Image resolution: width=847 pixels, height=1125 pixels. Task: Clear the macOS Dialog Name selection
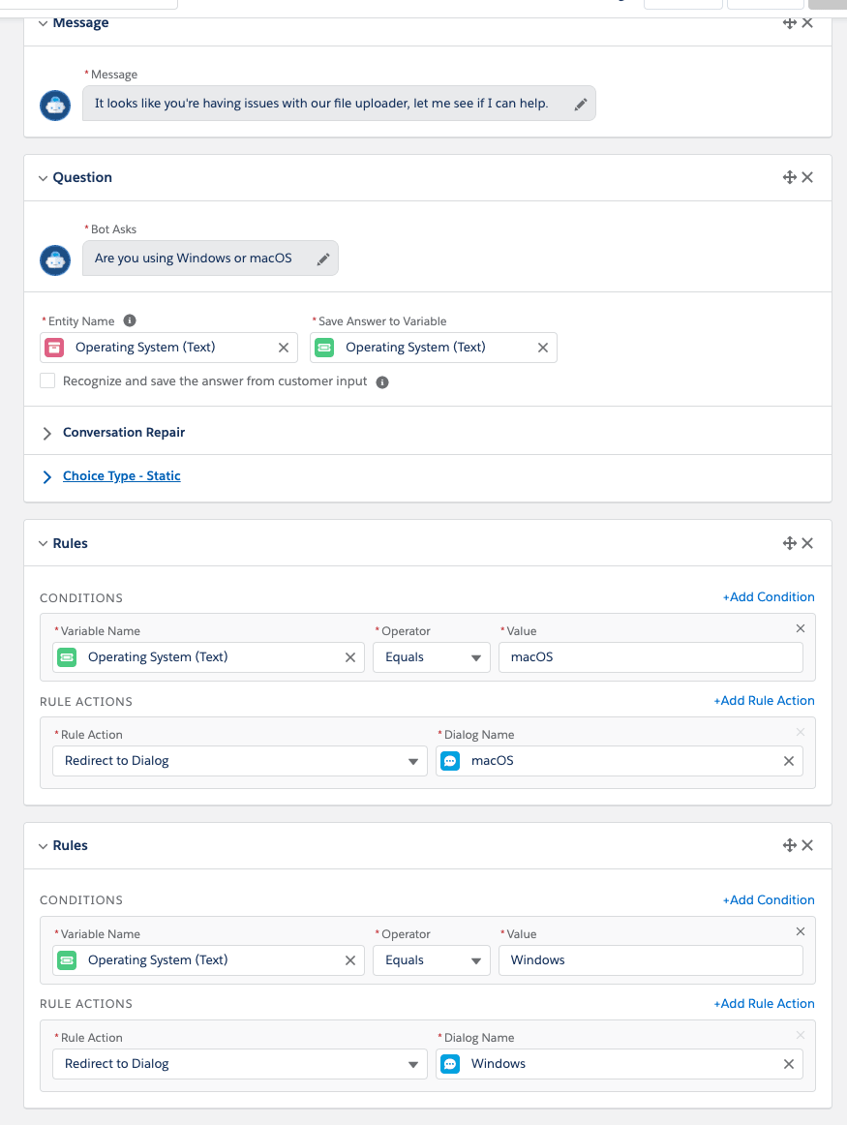coord(789,761)
